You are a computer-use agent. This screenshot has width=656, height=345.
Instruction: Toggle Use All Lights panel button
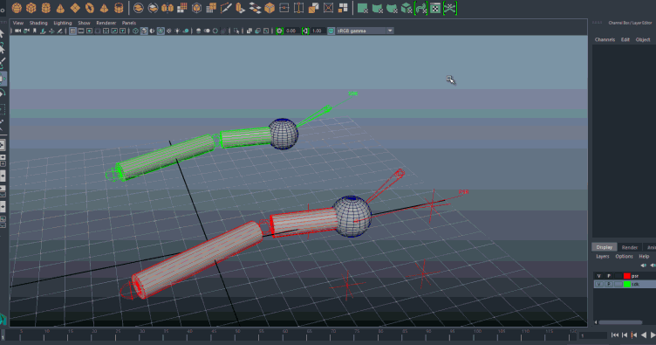tap(177, 31)
